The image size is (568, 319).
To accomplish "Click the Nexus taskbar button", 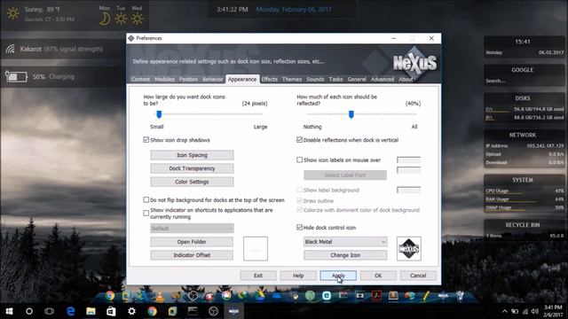I will [x=233, y=311].
